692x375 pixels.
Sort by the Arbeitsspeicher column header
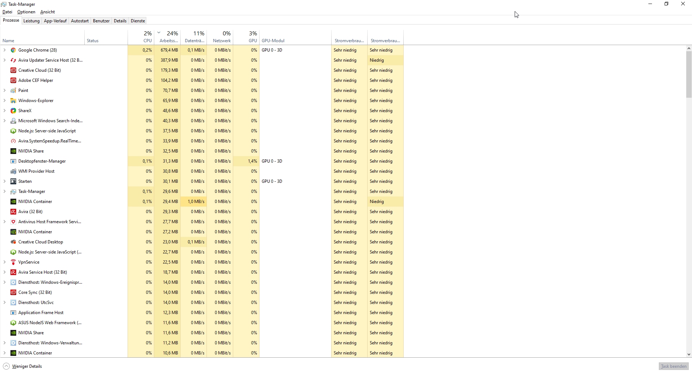pyautogui.click(x=167, y=37)
